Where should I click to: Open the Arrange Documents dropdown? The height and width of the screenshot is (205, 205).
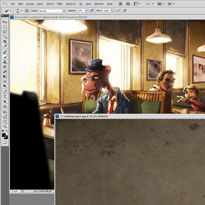coord(161,4)
